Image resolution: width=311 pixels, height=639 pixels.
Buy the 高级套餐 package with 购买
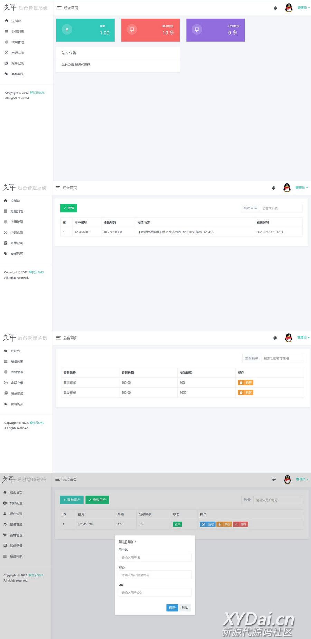(x=245, y=393)
